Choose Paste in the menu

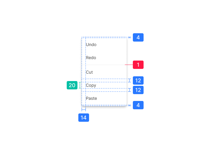(x=91, y=98)
